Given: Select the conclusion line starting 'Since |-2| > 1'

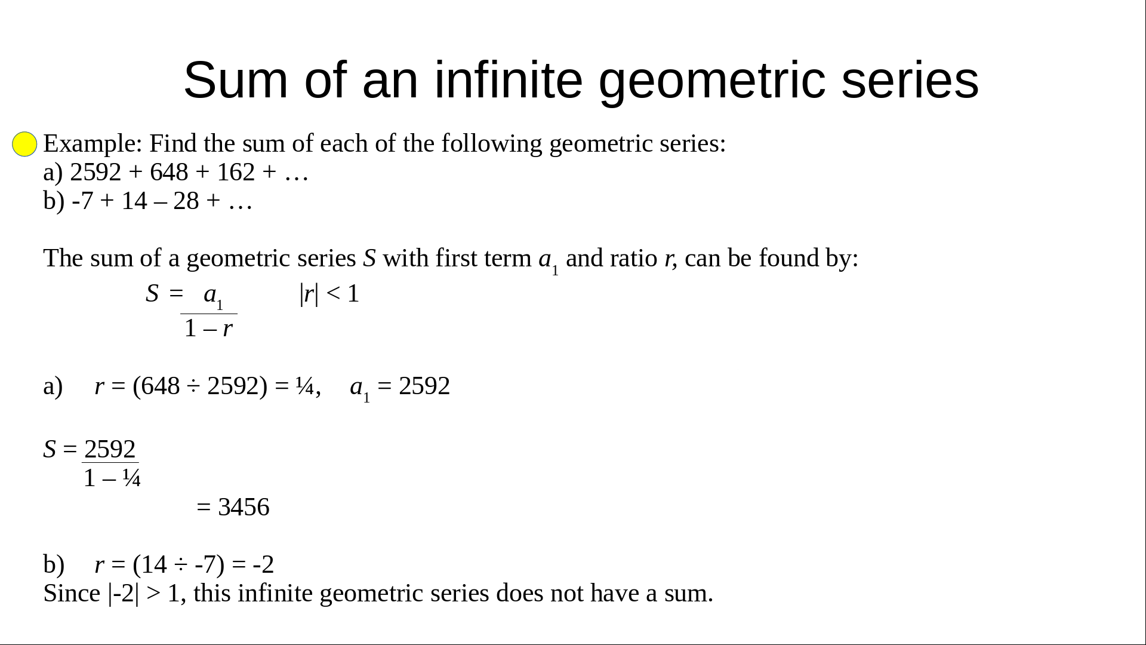Looking at the screenshot, I should (x=378, y=594).
